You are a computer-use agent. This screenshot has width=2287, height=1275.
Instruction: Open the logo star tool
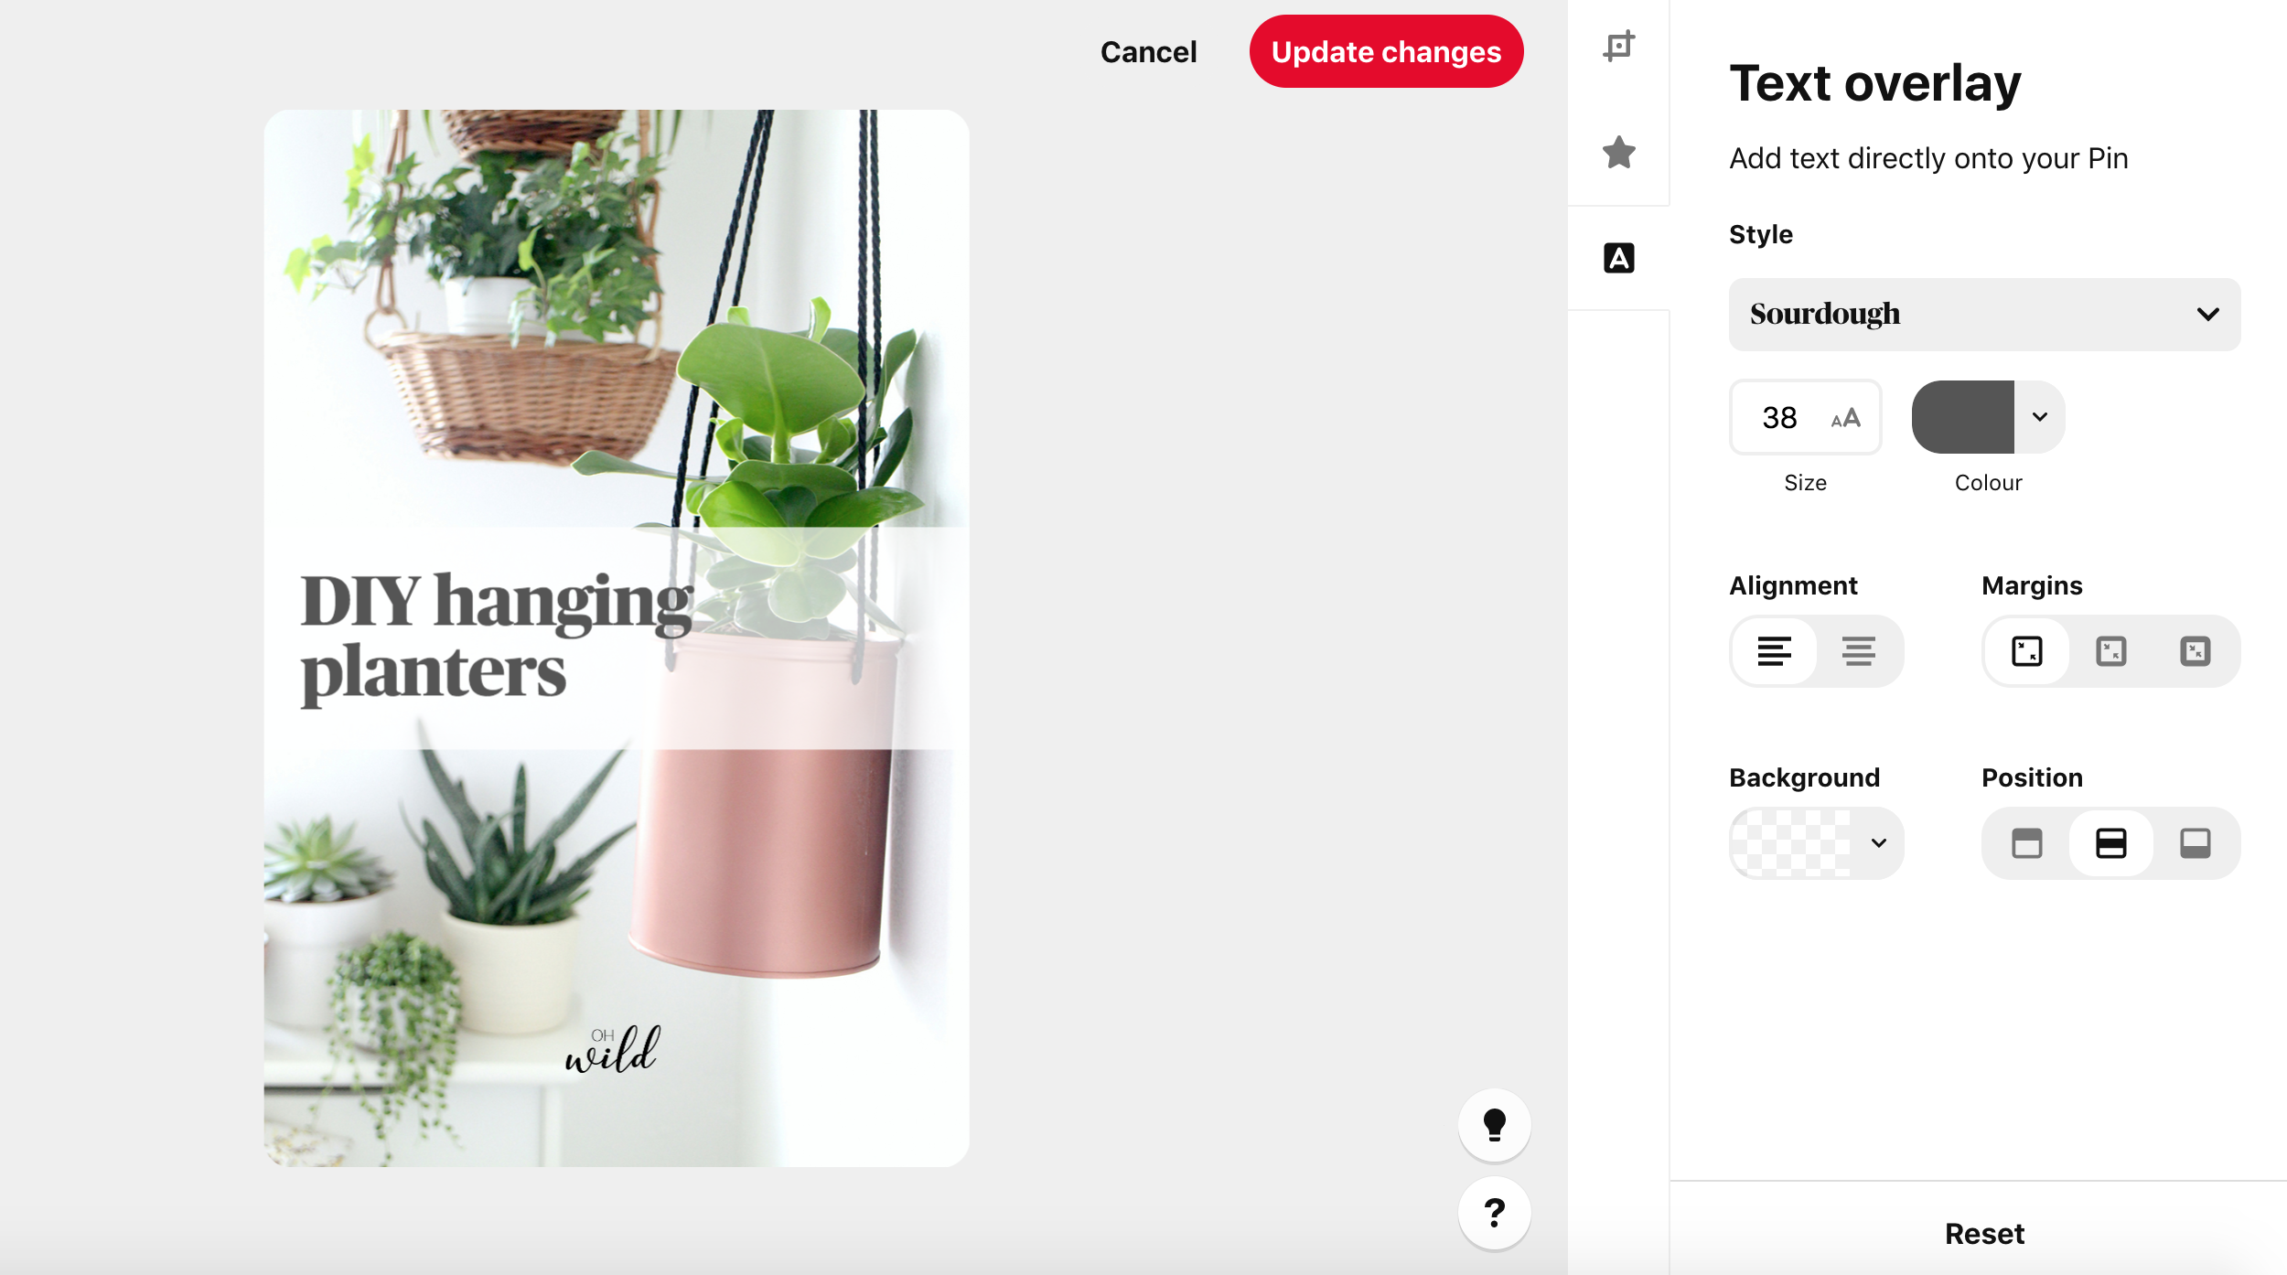(1618, 152)
